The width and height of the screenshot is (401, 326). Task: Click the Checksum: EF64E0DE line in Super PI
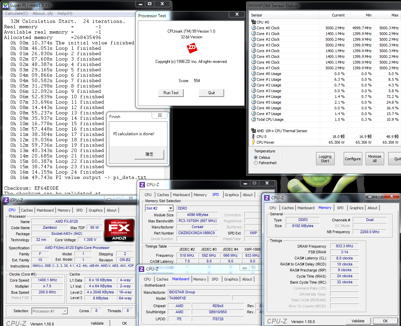(31, 188)
